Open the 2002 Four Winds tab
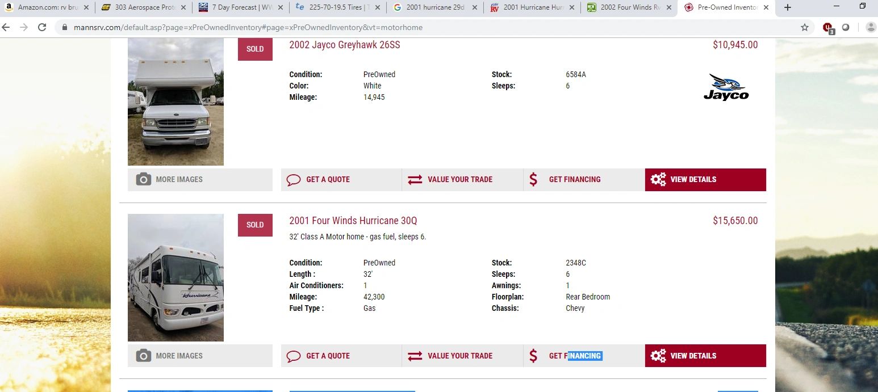The height and width of the screenshot is (392, 878). point(629,7)
